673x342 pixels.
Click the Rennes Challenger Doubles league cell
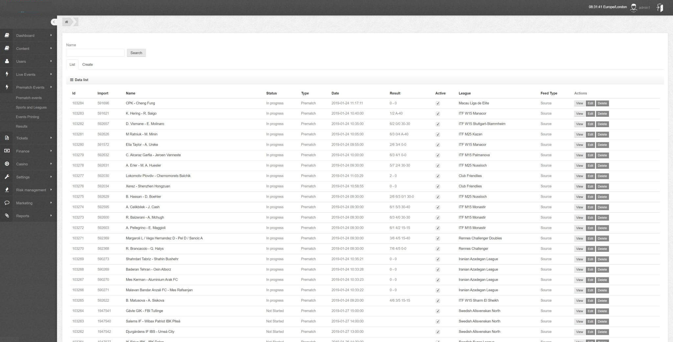coord(480,238)
